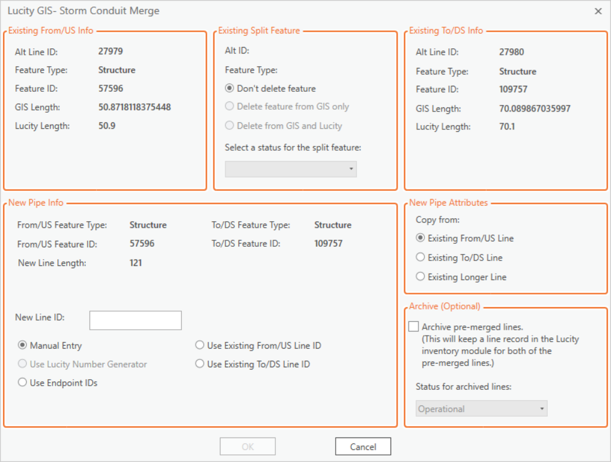
Task: Click From/US Alt Line ID value 27979
Action: 111,51
